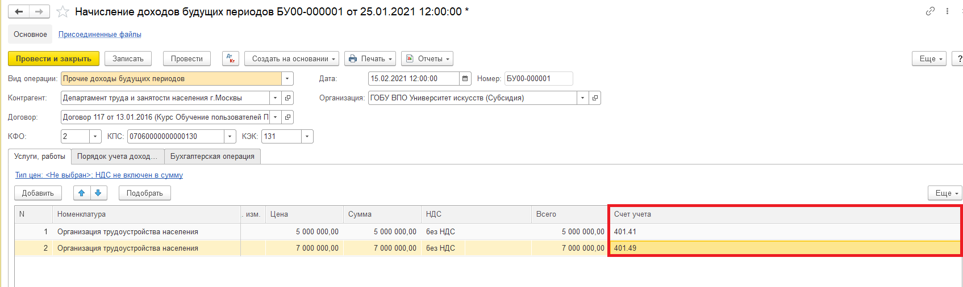Click Цена column header

click(305, 214)
